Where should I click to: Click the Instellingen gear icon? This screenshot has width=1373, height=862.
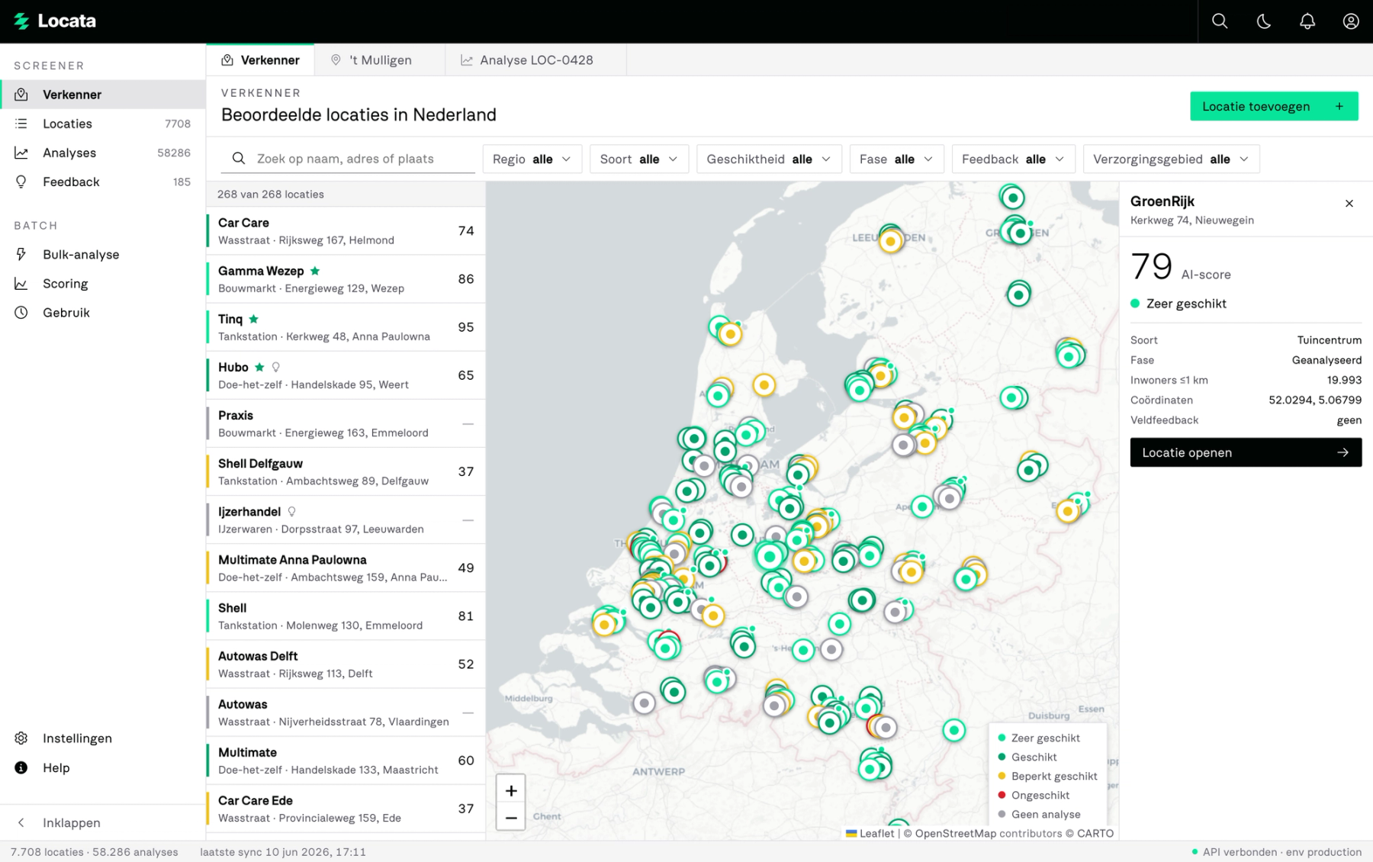pos(21,738)
